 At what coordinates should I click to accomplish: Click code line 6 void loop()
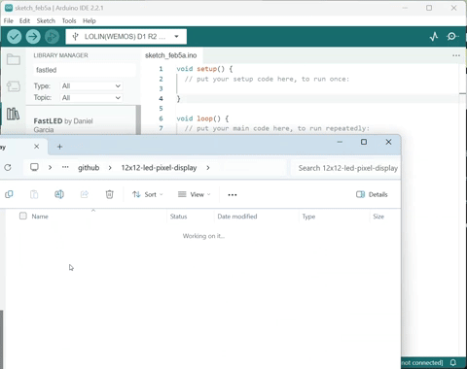pos(202,118)
